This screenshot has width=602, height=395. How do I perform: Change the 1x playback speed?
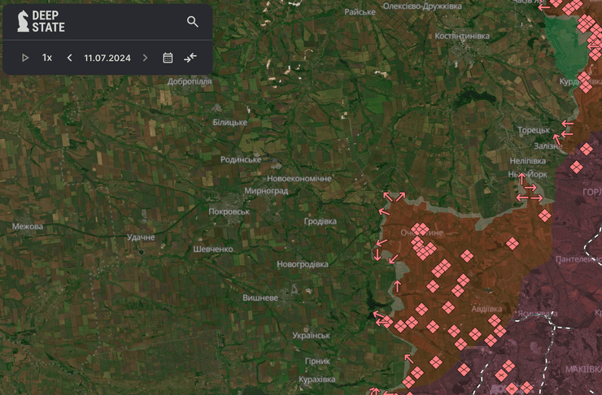tap(47, 58)
